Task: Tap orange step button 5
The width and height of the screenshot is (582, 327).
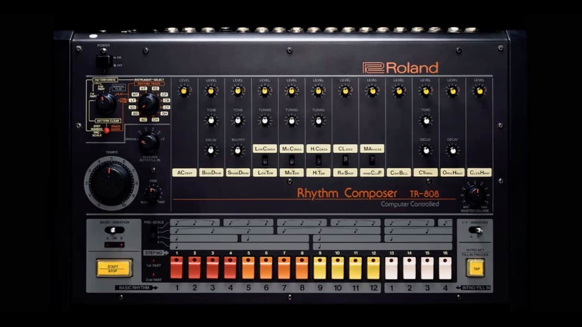Action: (248, 268)
